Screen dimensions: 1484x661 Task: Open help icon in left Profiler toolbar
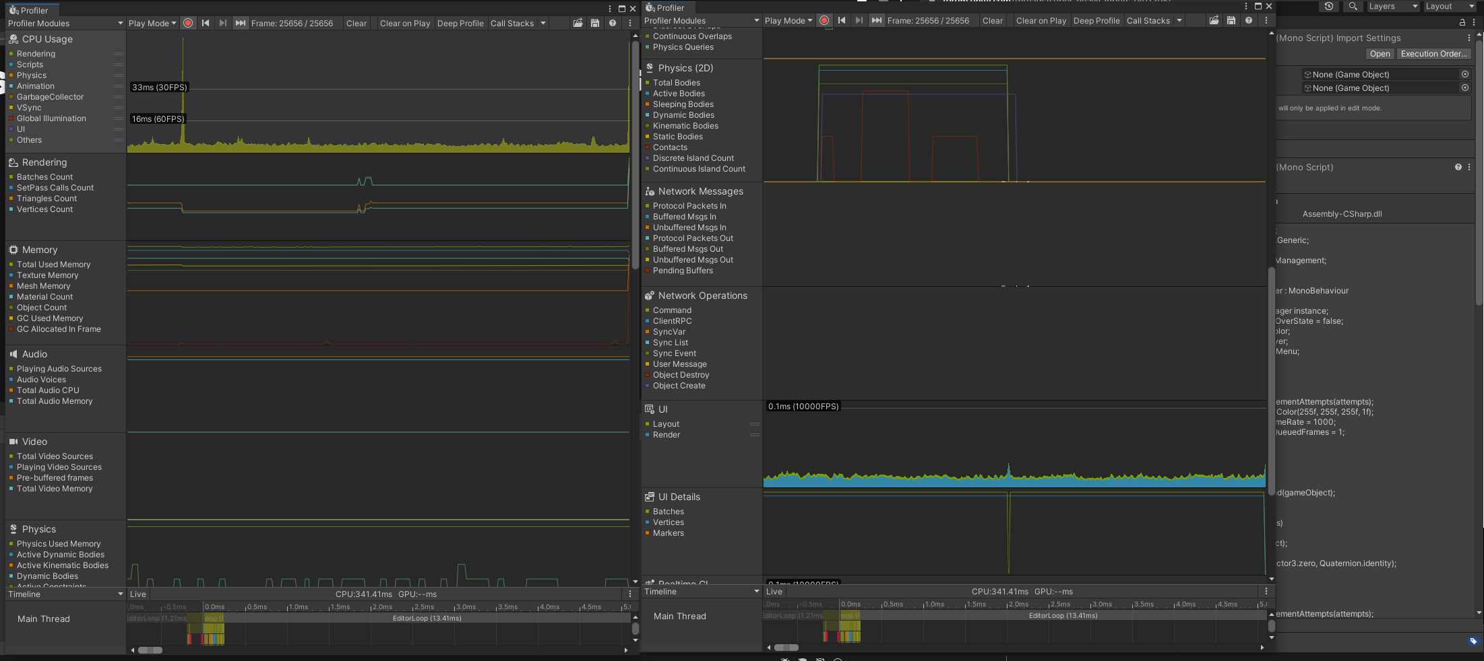(x=613, y=23)
